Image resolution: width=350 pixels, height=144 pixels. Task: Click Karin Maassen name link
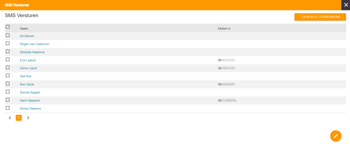(x=30, y=101)
